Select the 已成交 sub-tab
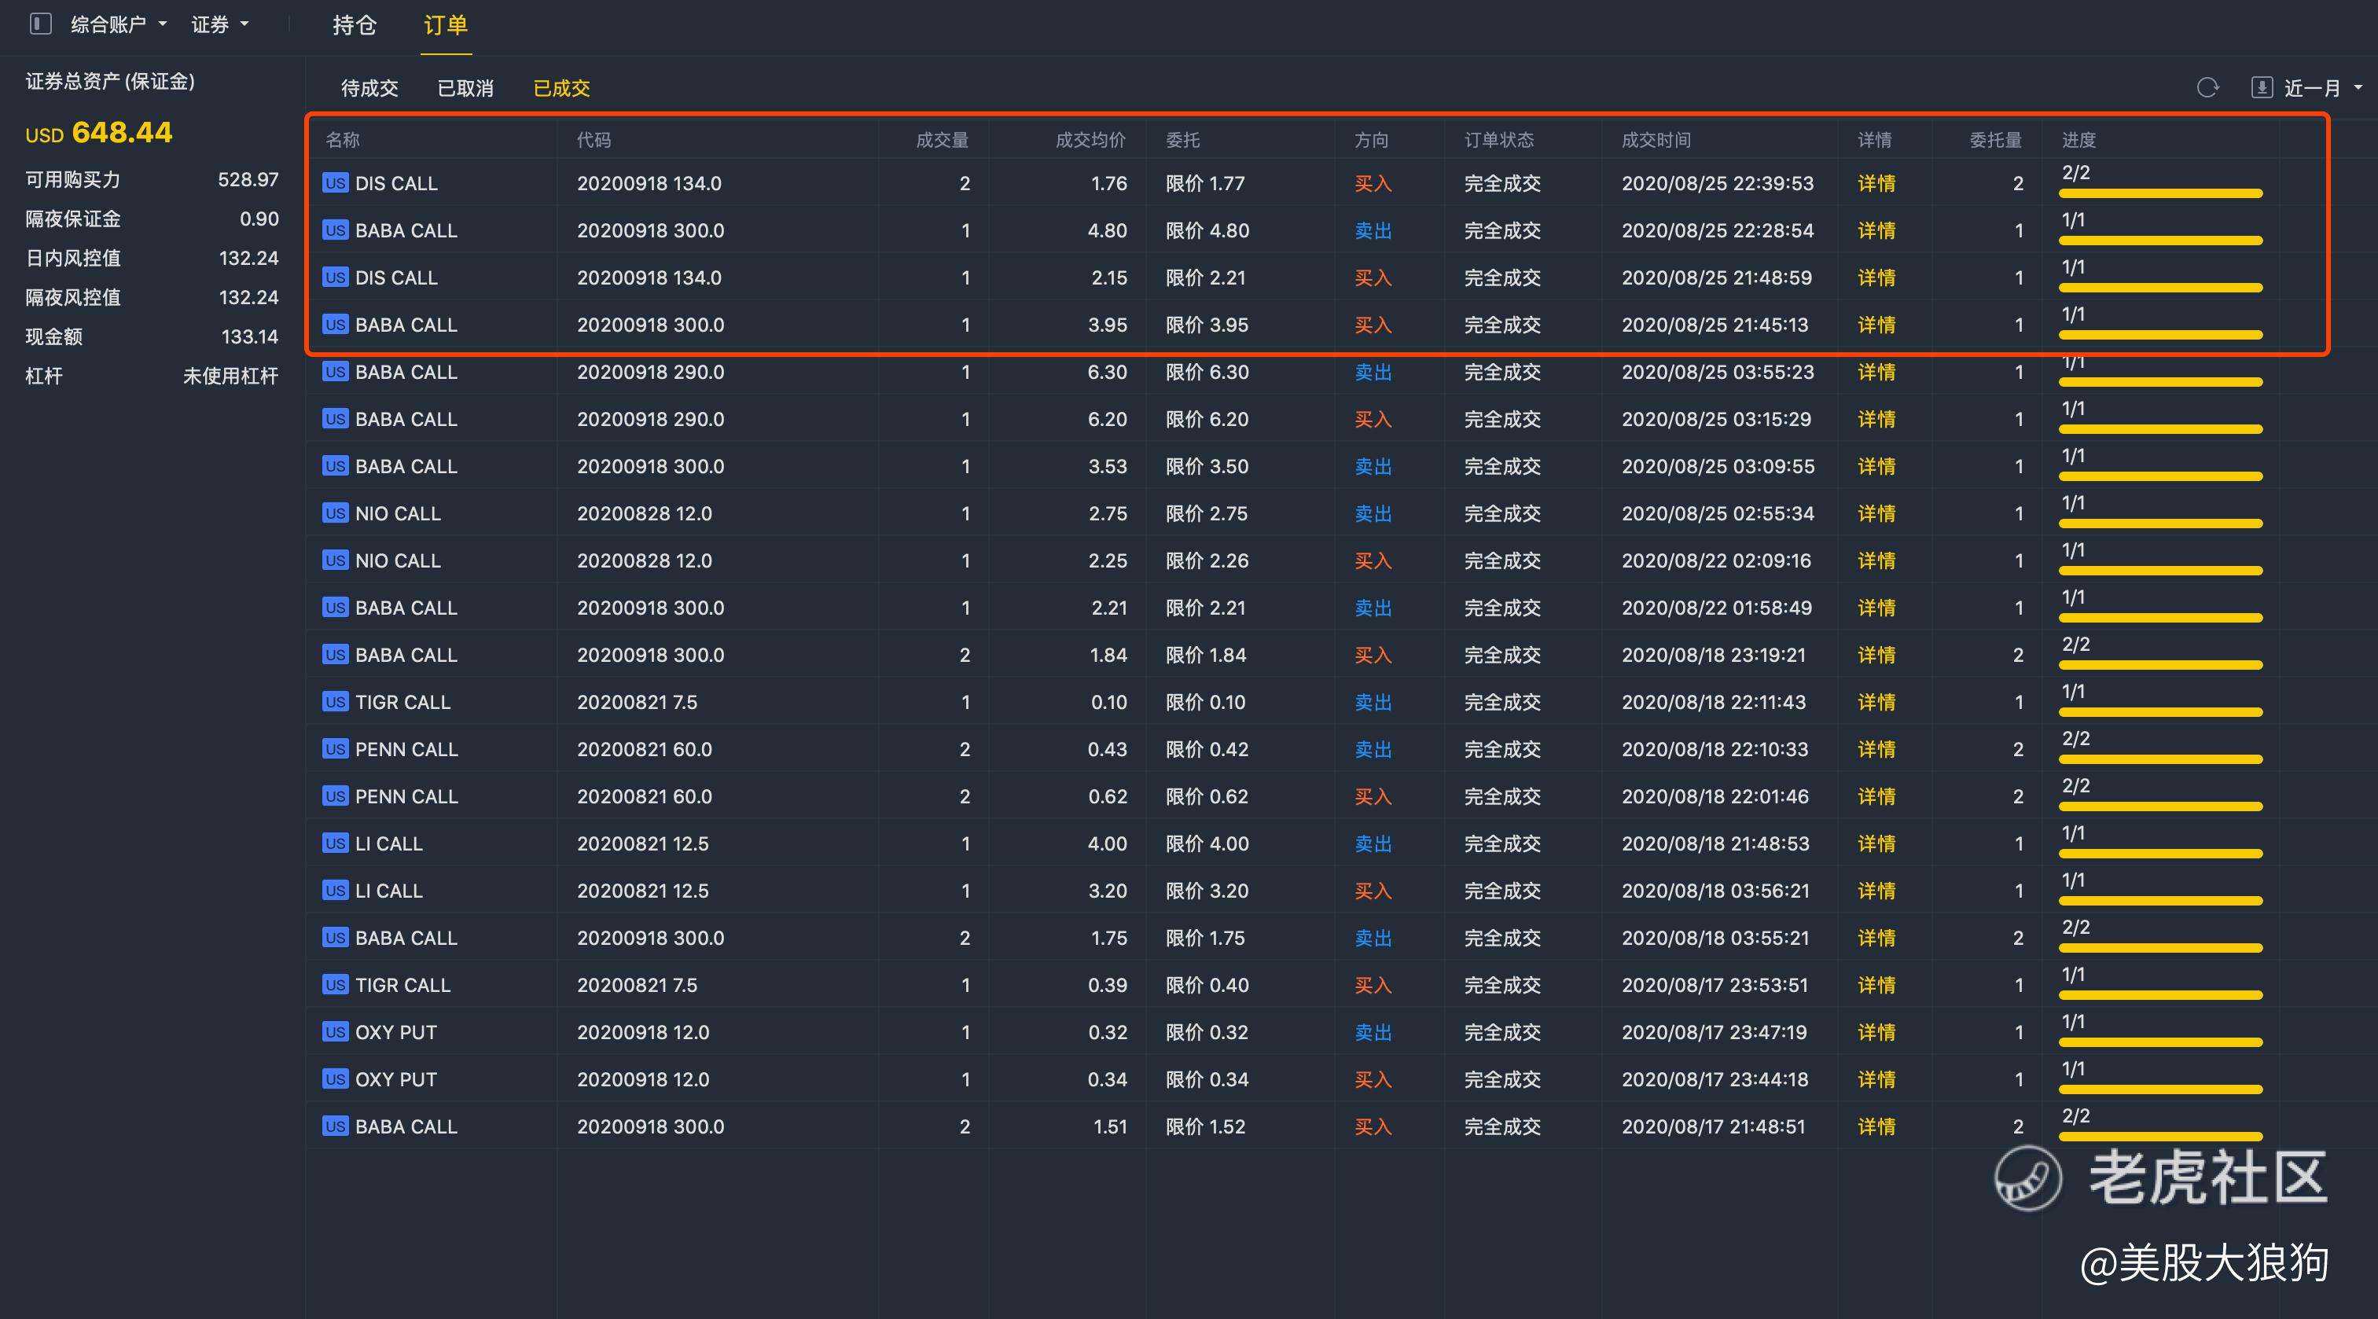 [x=561, y=89]
